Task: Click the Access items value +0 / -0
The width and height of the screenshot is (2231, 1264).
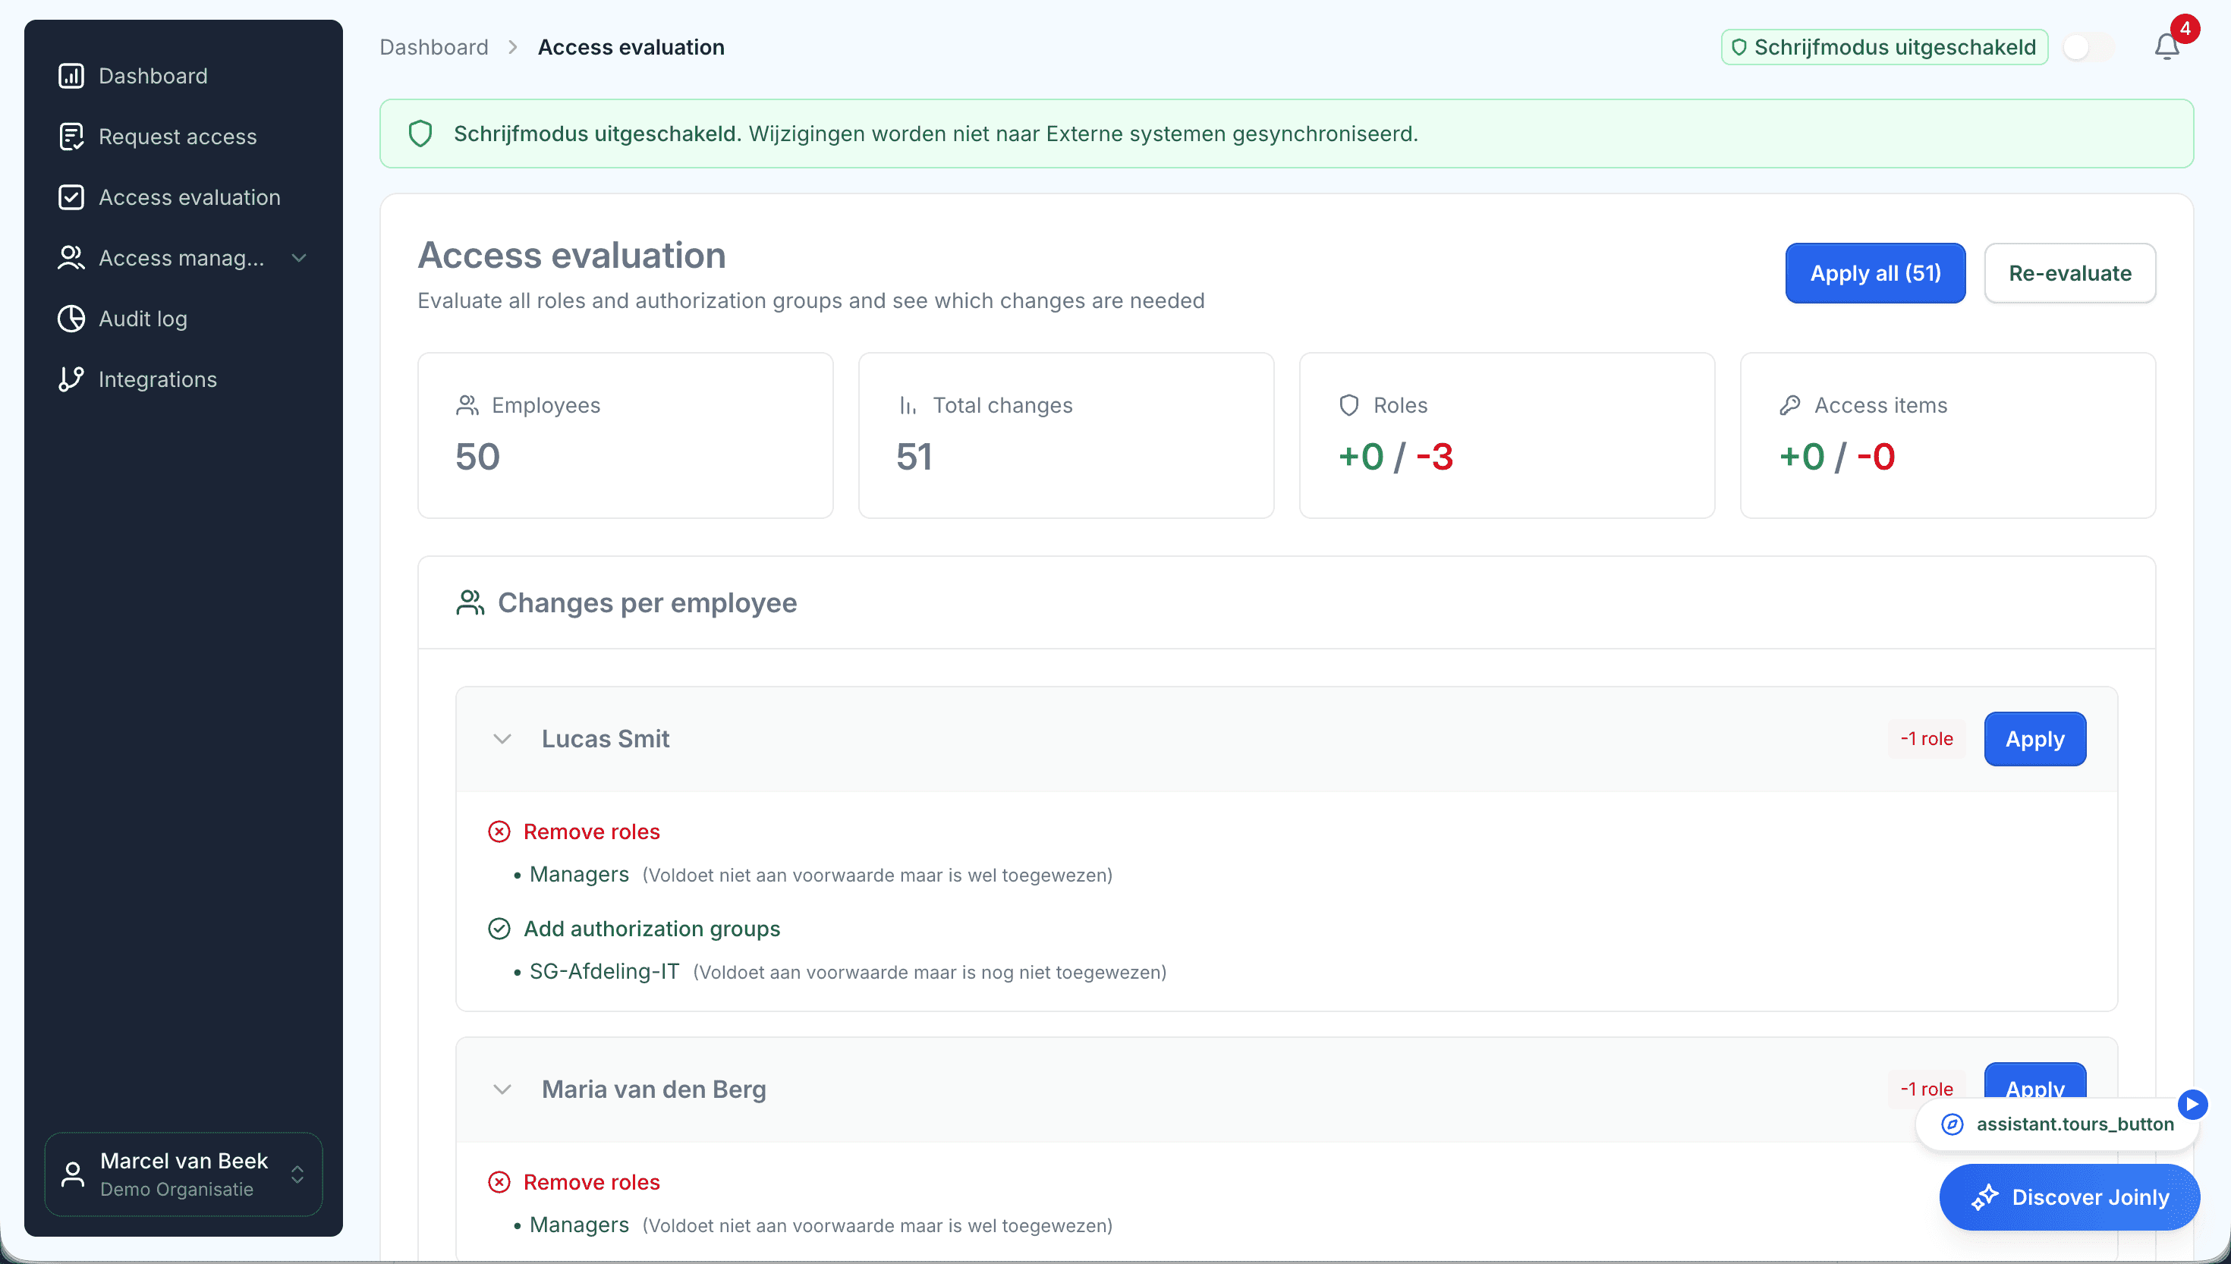Action: 1837,457
